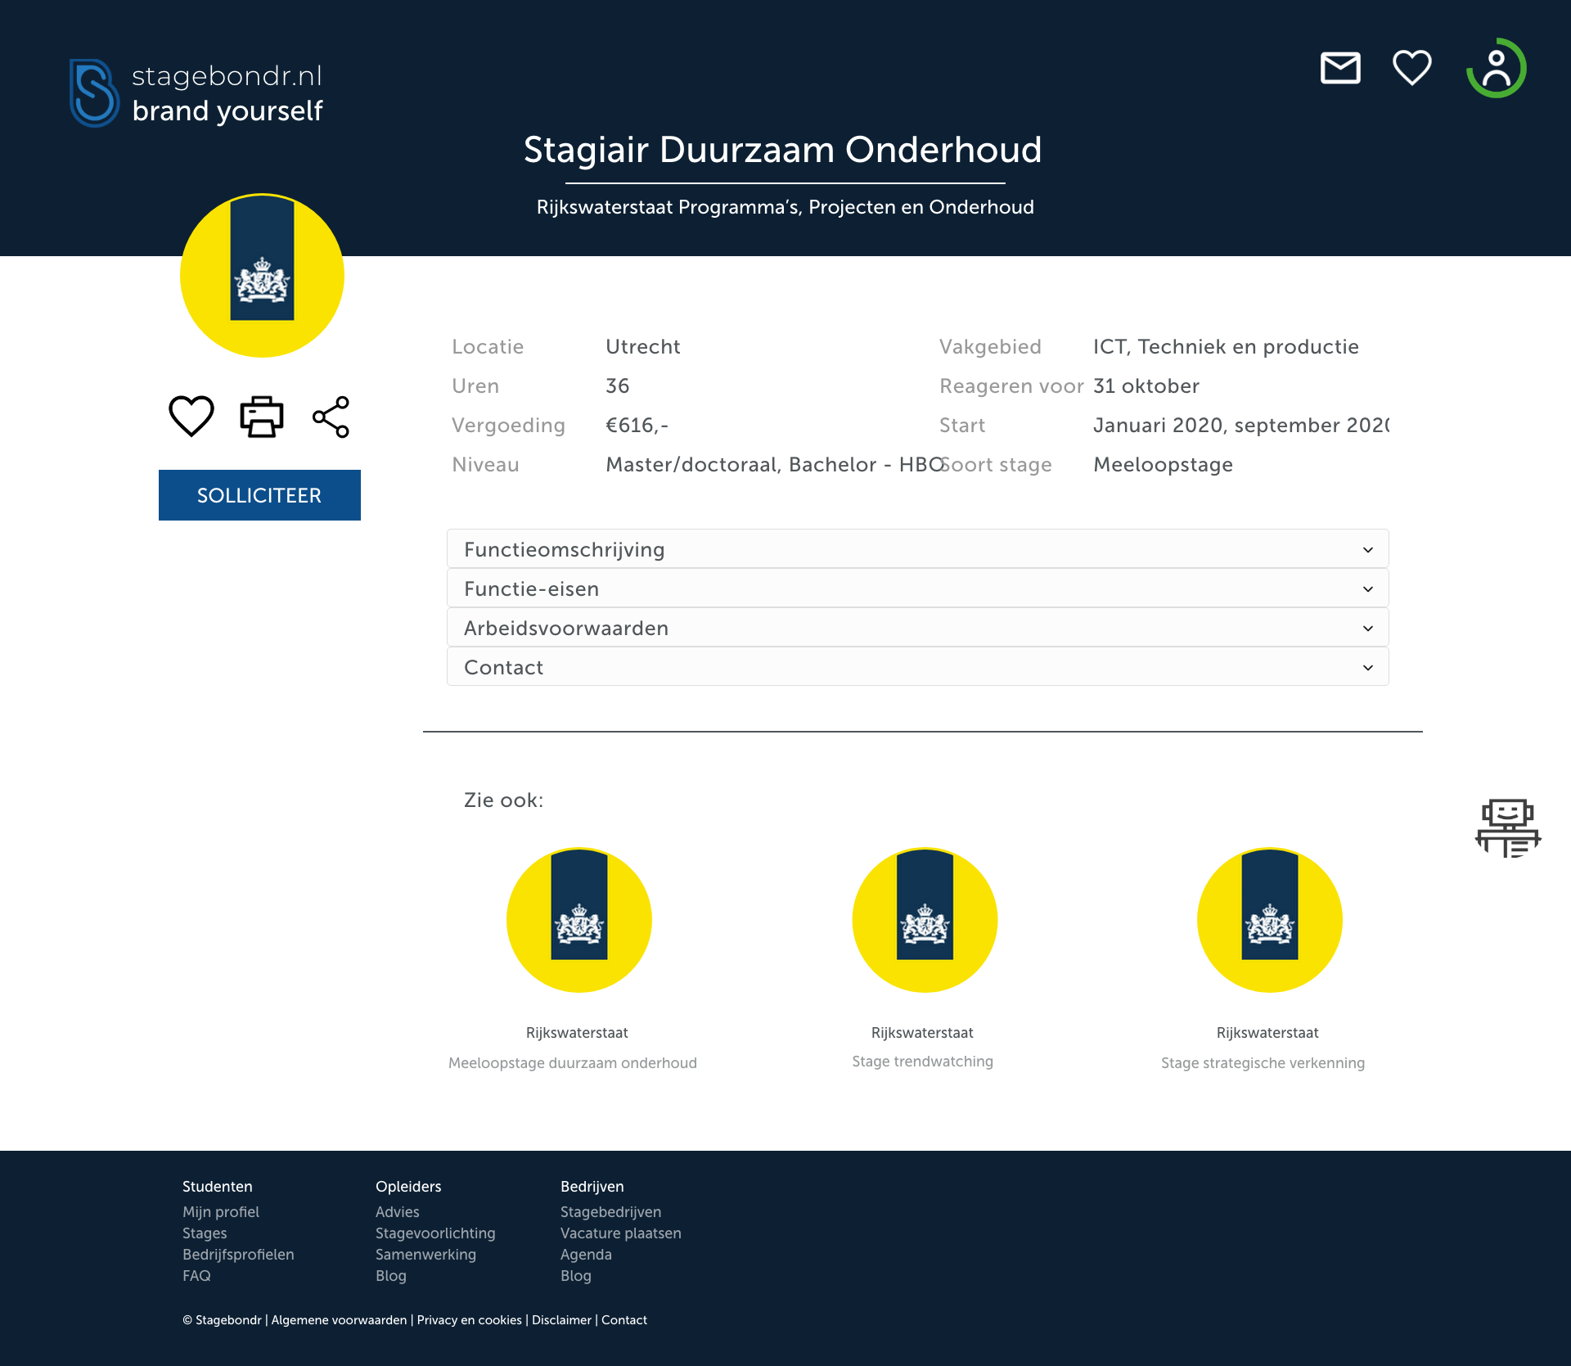Click ICT, Techniek en productie value
The height and width of the screenshot is (1366, 1571).
(1227, 346)
